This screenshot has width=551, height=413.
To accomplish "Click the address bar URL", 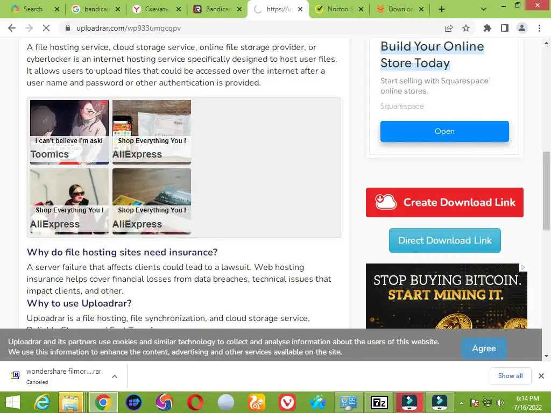I will pyautogui.click(x=129, y=28).
